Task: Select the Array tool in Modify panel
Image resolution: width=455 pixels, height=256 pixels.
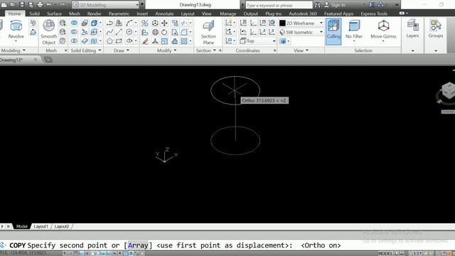Action: tap(184, 41)
